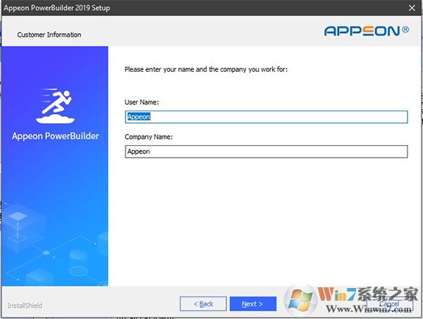Focus the User Name input field
This screenshot has width=423, height=319.
(266, 117)
